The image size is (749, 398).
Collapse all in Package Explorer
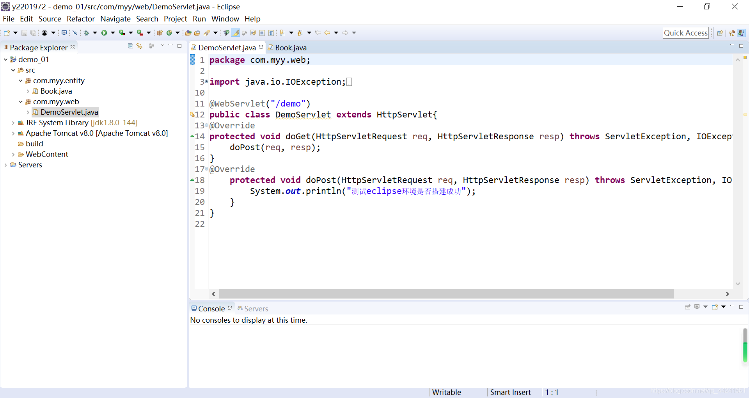click(130, 46)
